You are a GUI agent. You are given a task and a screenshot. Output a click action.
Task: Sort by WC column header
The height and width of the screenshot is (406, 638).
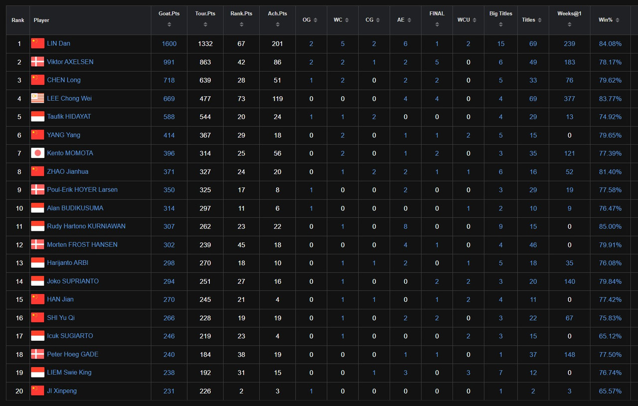pos(342,20)
